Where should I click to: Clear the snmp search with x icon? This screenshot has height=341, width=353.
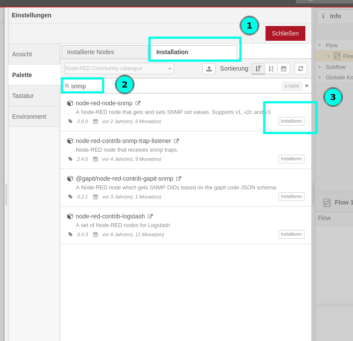tap(307, 86)
